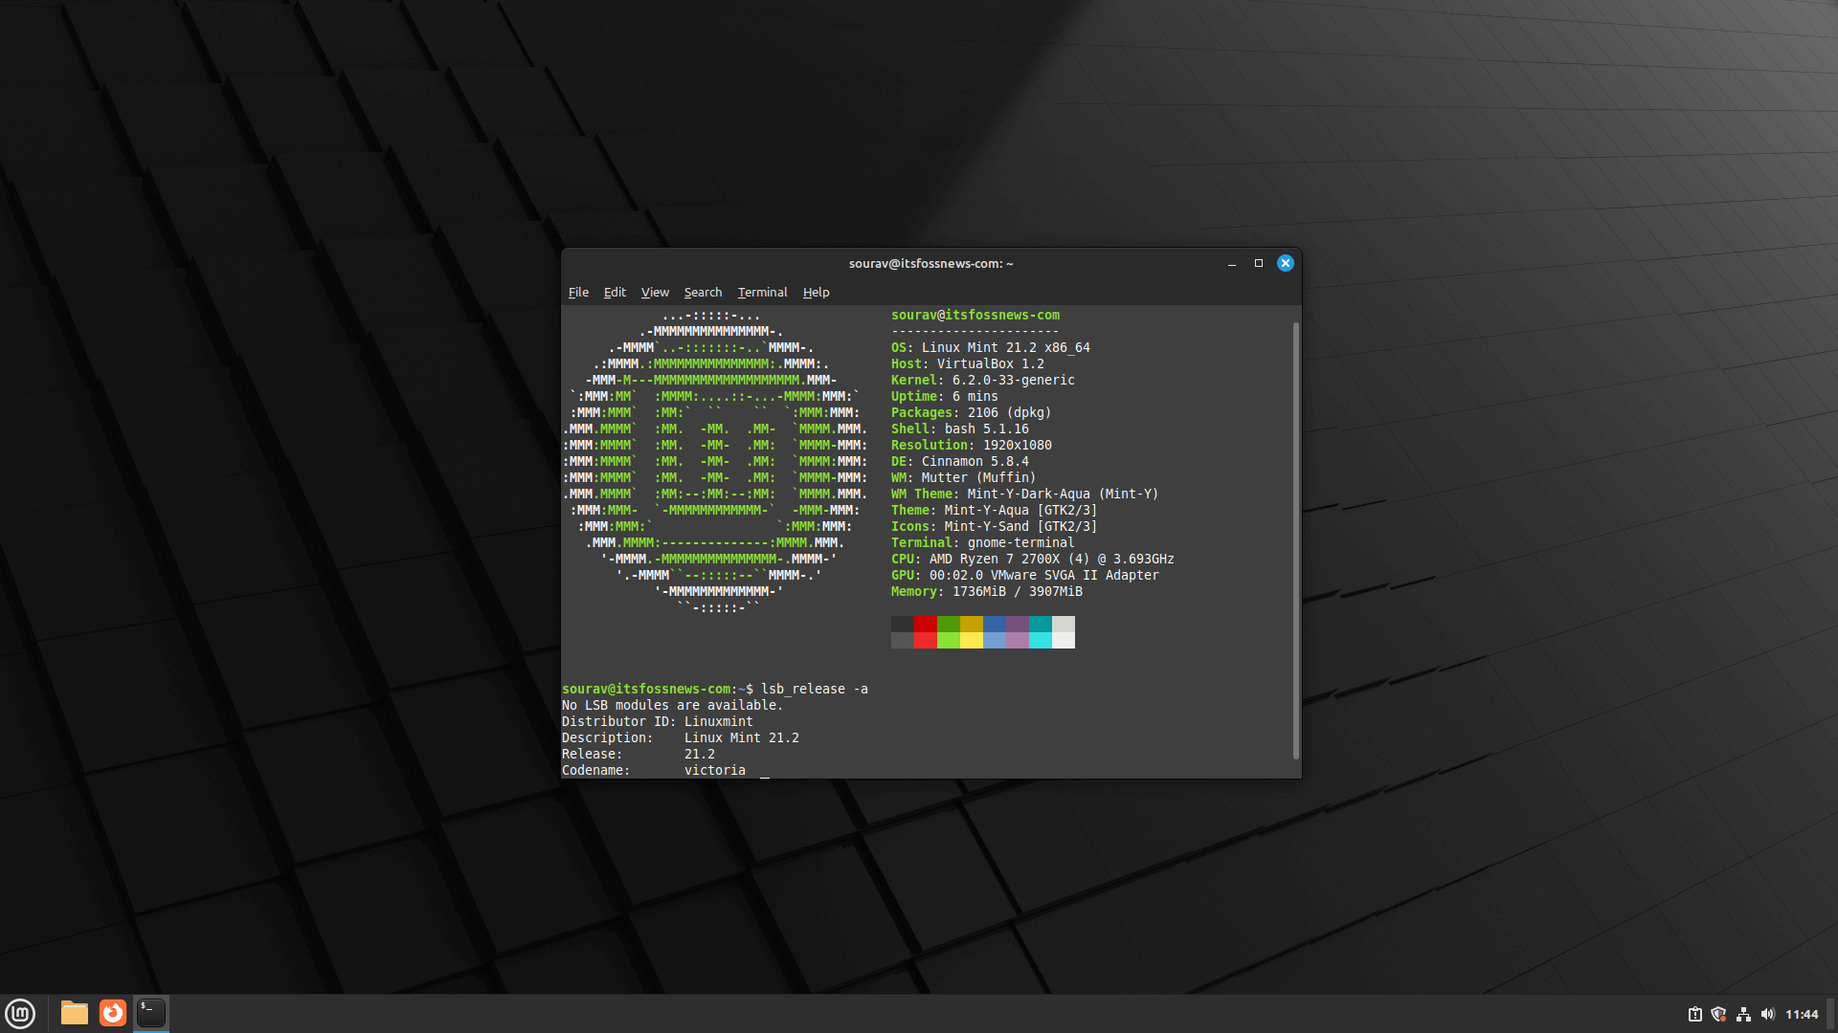This screenshot has width=1838, height=1033.
Task: Open the Edit menu
Action: pos(614,292)
